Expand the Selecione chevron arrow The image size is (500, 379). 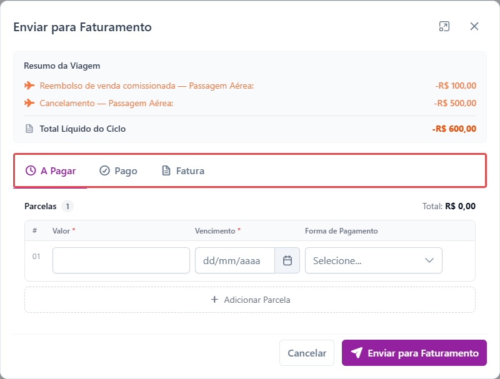pyautogui.click(x=429, y=260)
